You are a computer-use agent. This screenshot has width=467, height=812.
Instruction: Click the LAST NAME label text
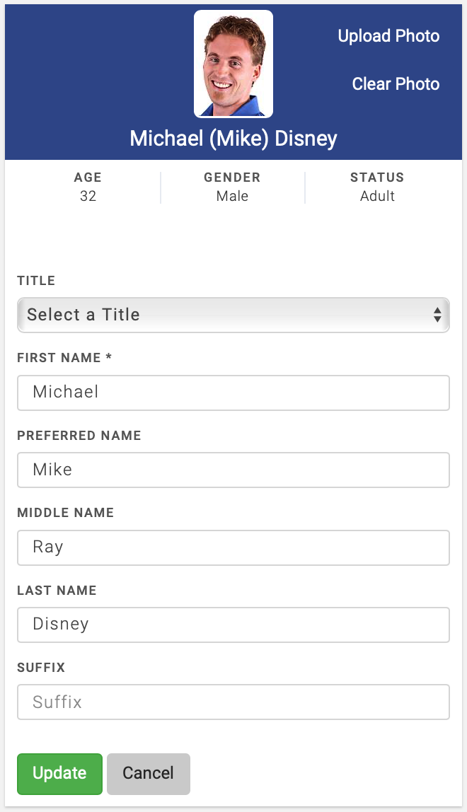point(57,590)
